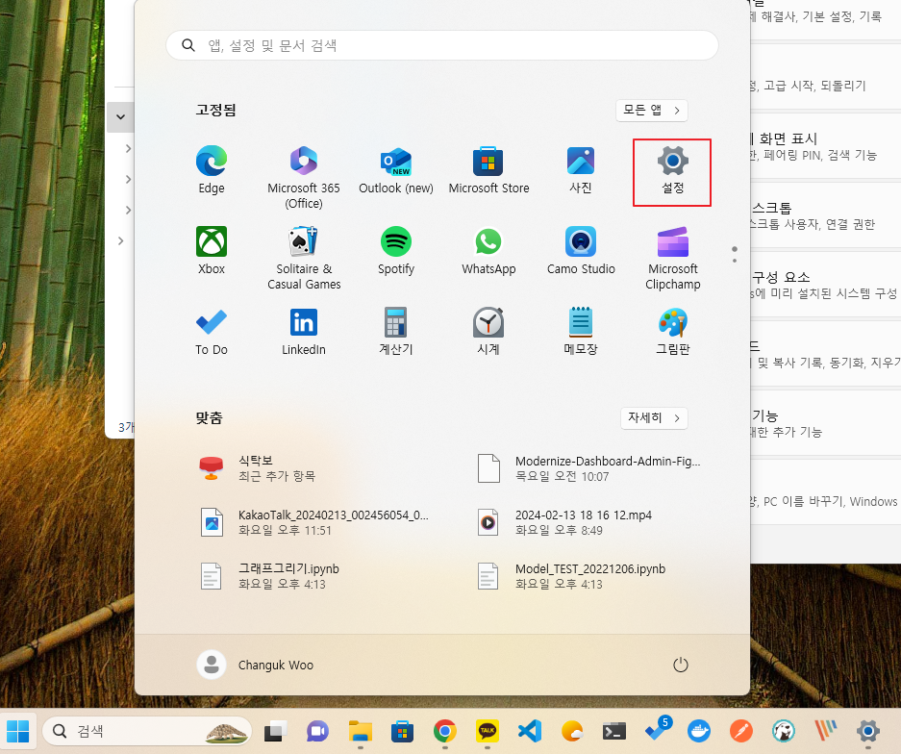Viewport: 901px width, 754px height.
Task: Open Settings gear on the taskbar
Action: pos(867,731)
